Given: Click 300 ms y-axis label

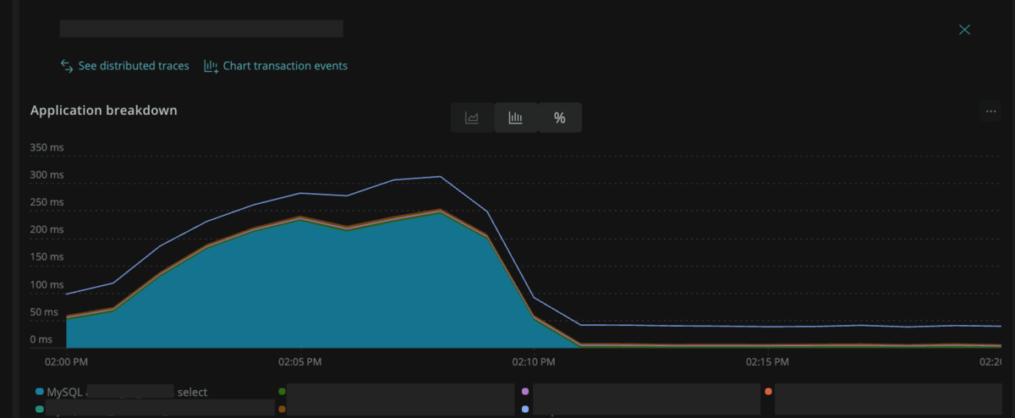Looking at the screenshot, I should point(47,174).
